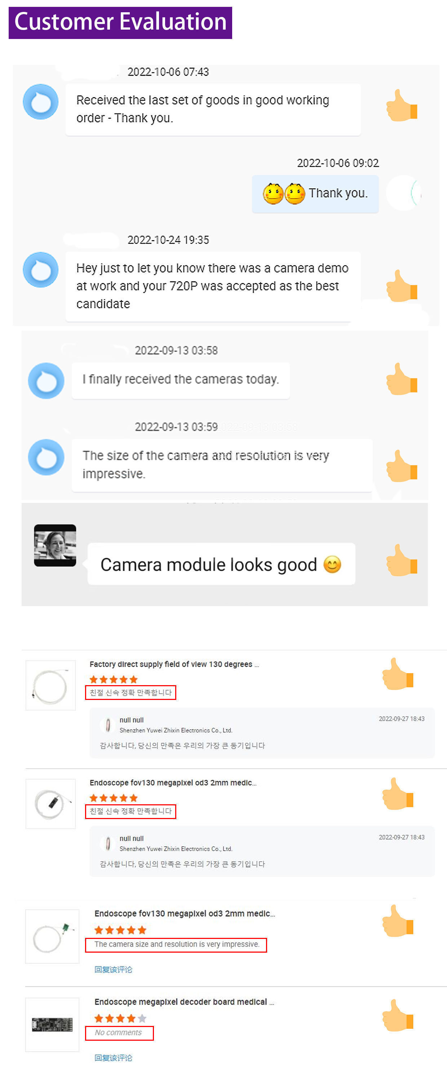Click the blue avatar beside the 720P demo message
The height and width of the screenshot is (1066, 447).
pyautogui.click(x=40, y=269)
